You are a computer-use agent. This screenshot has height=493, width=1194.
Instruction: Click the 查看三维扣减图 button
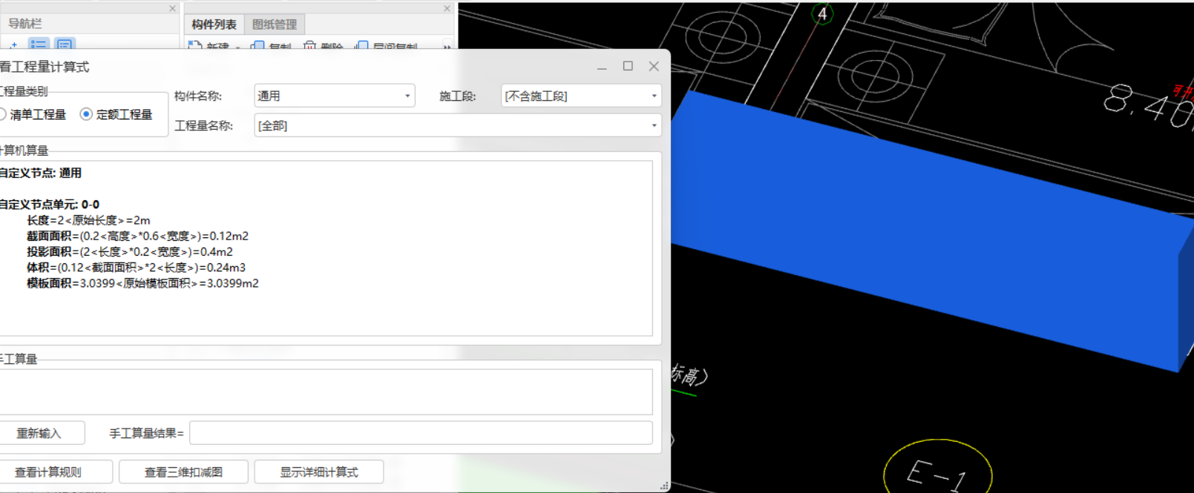(183, 472)
